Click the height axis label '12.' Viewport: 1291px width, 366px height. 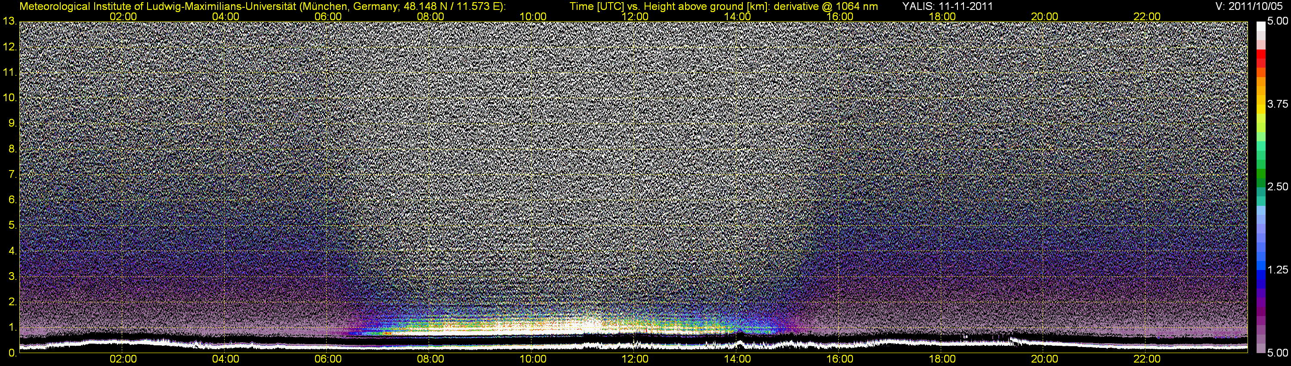(x=9, y=47)
